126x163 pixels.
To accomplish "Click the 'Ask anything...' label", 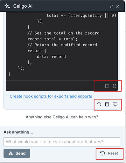I will [x=18, y=132].
